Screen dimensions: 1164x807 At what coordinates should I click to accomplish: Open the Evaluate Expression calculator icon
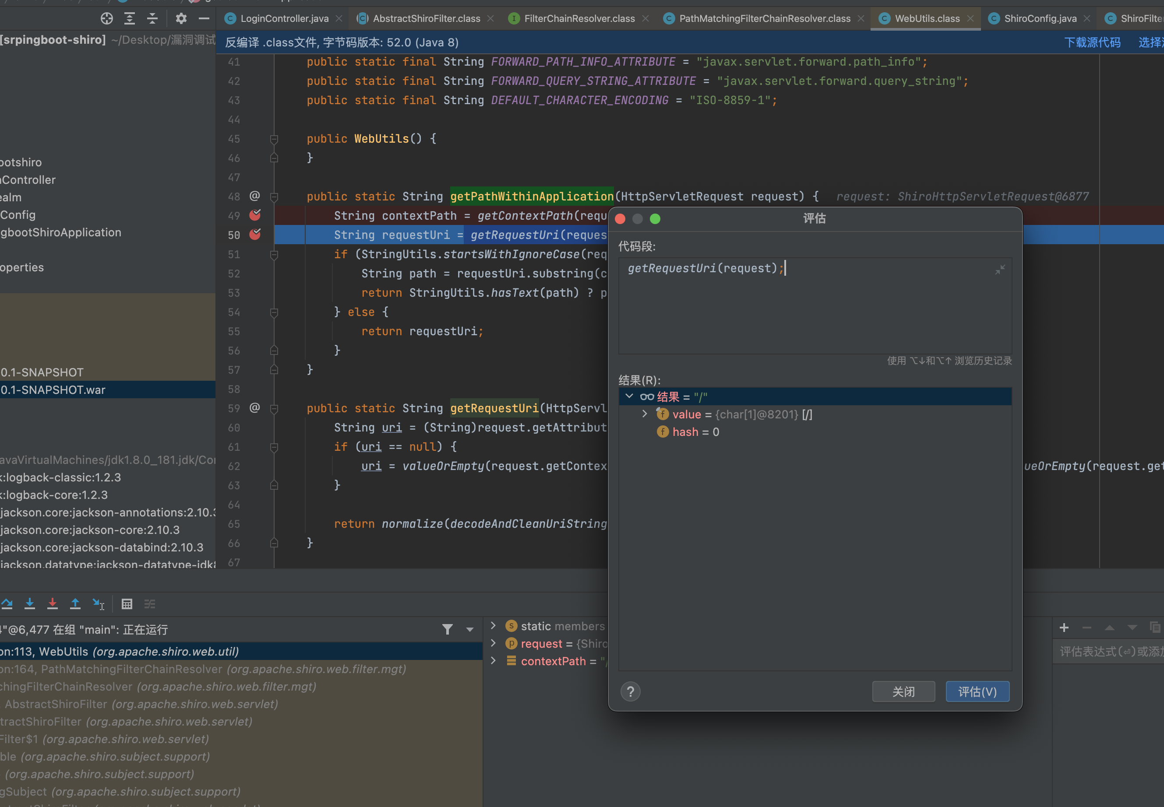127,604
